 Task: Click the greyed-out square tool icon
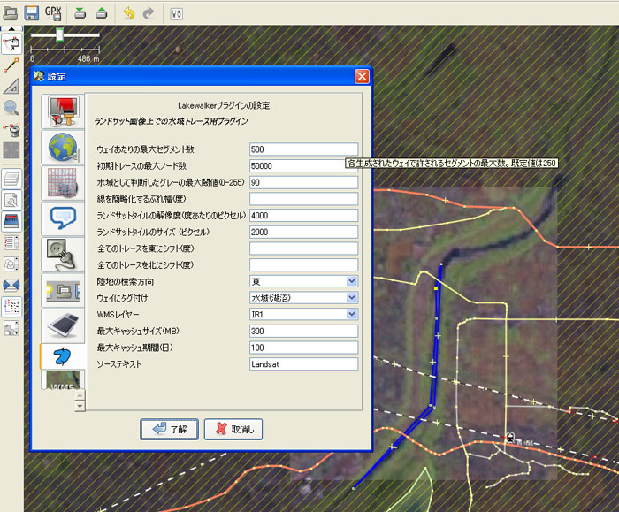tap(11, 150)
